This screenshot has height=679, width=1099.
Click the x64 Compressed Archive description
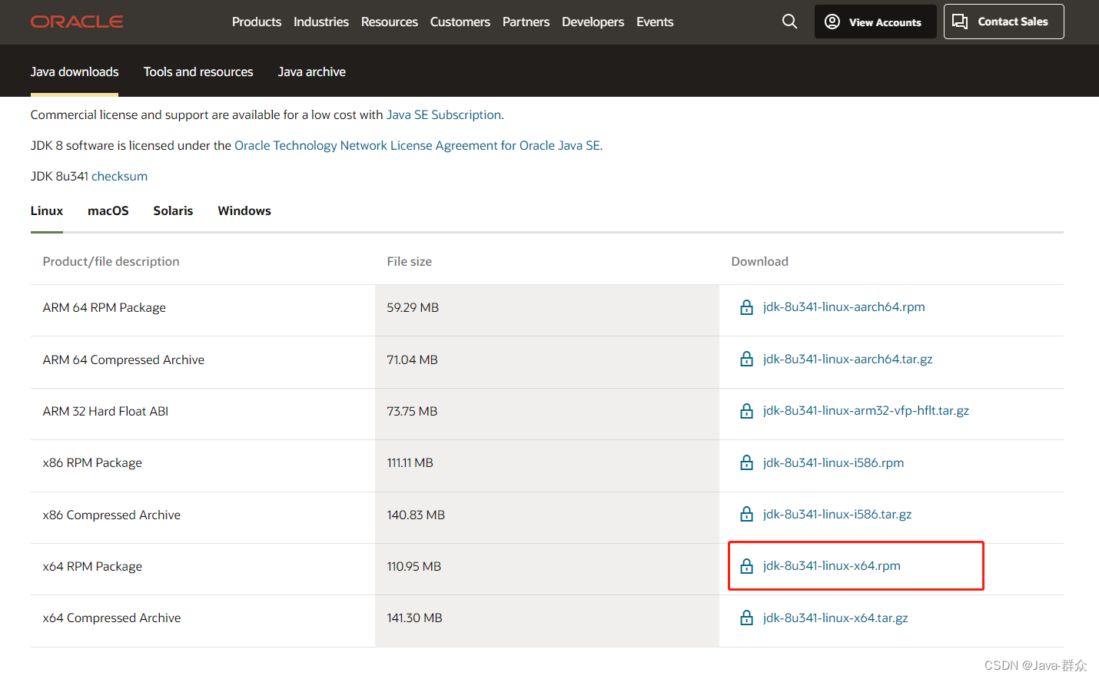(x=111, y=618)
